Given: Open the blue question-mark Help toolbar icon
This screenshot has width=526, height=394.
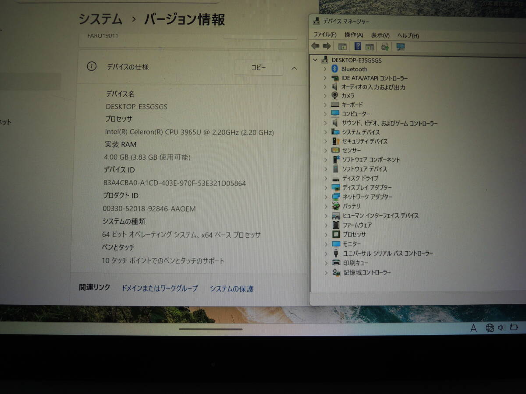Looking at the screenshot, I should click(x=358, y=46).
